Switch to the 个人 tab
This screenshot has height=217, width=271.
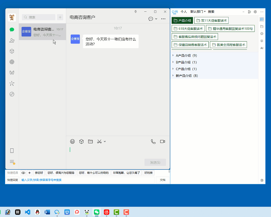pos(184,12)
